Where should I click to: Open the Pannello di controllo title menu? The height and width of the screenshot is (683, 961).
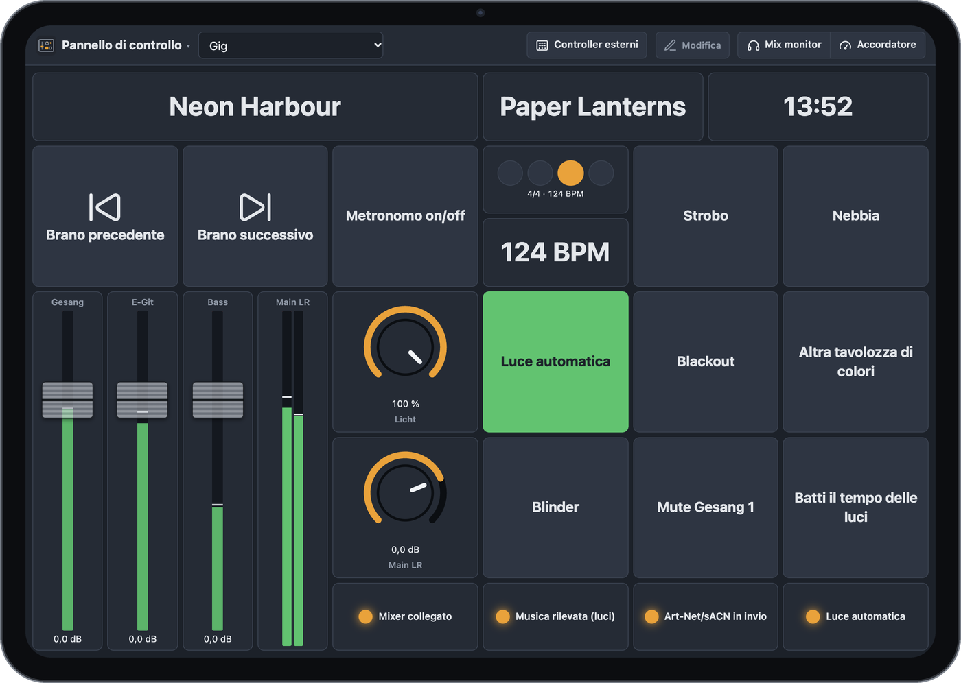126,45
